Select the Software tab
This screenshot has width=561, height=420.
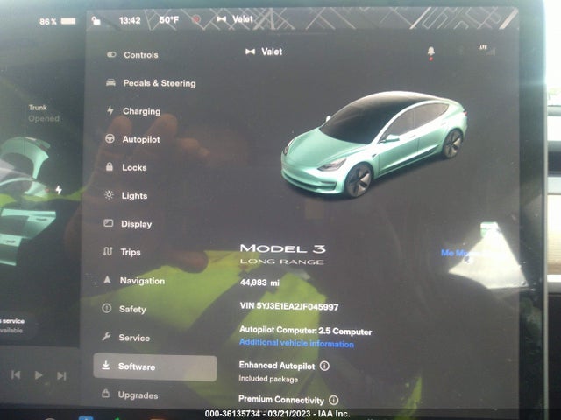[x=155, y=367]
